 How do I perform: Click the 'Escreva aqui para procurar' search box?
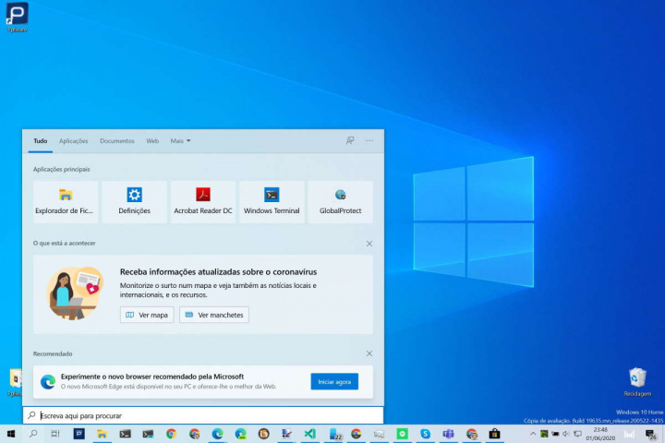pos(203,416)
